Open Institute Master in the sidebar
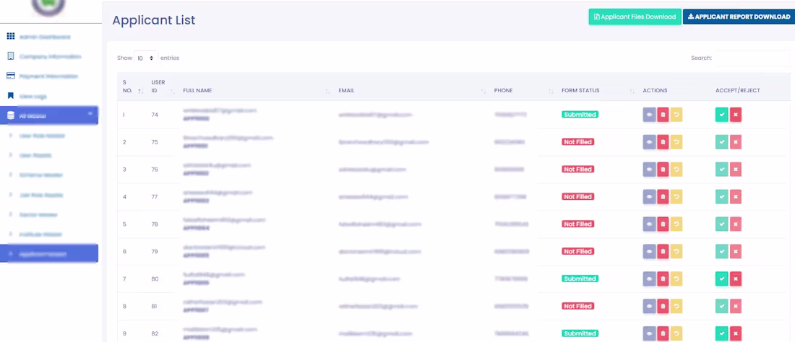The height and width of the screenshot is (342, 795). click(39, 234)
